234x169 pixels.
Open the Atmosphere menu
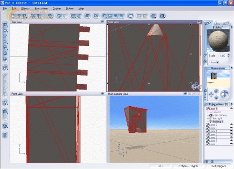coord(41,8)
